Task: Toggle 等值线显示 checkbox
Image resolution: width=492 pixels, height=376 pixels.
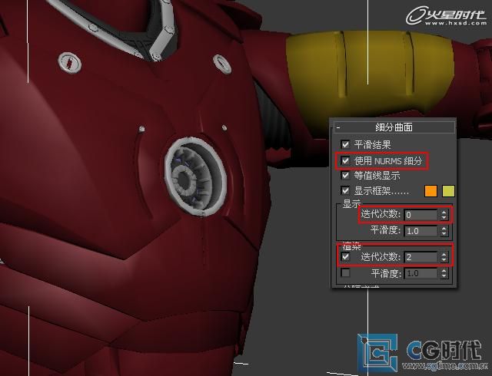Action: coord(345,176)
